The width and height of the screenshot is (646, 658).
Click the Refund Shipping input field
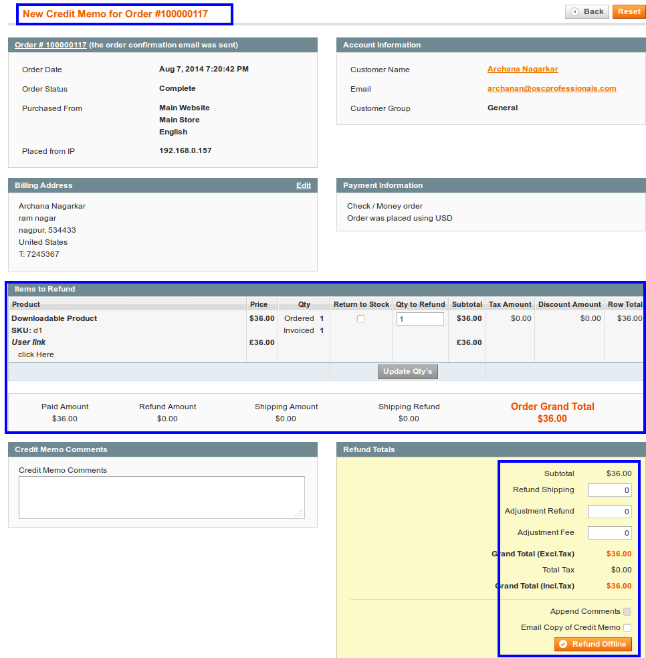click(x=609, y=490)
